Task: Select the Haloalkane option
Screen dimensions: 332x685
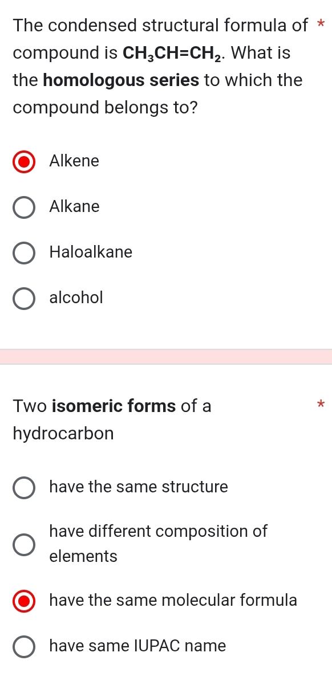Action: (23, 252)
